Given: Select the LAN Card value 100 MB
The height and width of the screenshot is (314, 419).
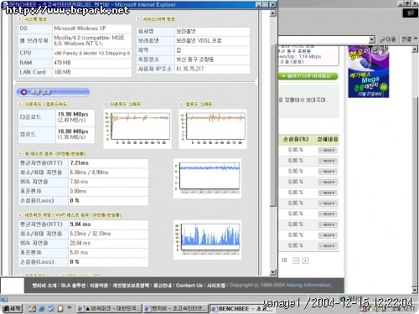Looking at the screenshot, I should click(62, 72).
